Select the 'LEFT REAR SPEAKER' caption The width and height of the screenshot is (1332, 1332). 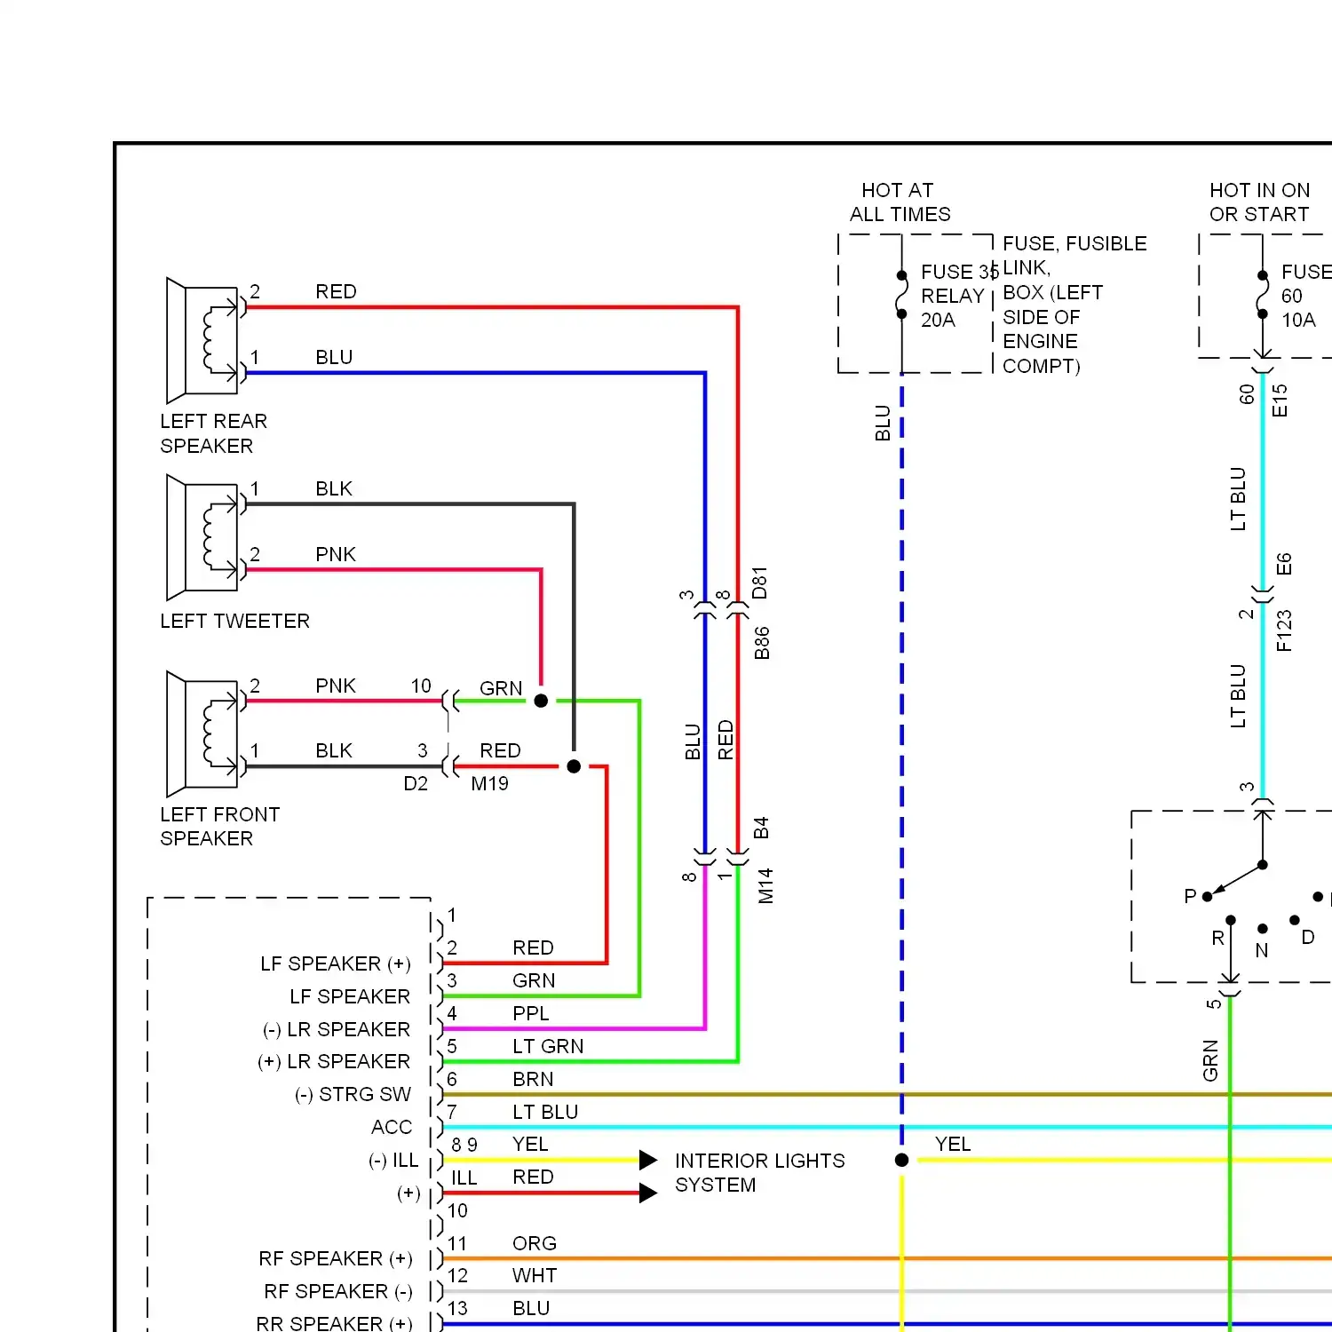(x=213, y=433)
